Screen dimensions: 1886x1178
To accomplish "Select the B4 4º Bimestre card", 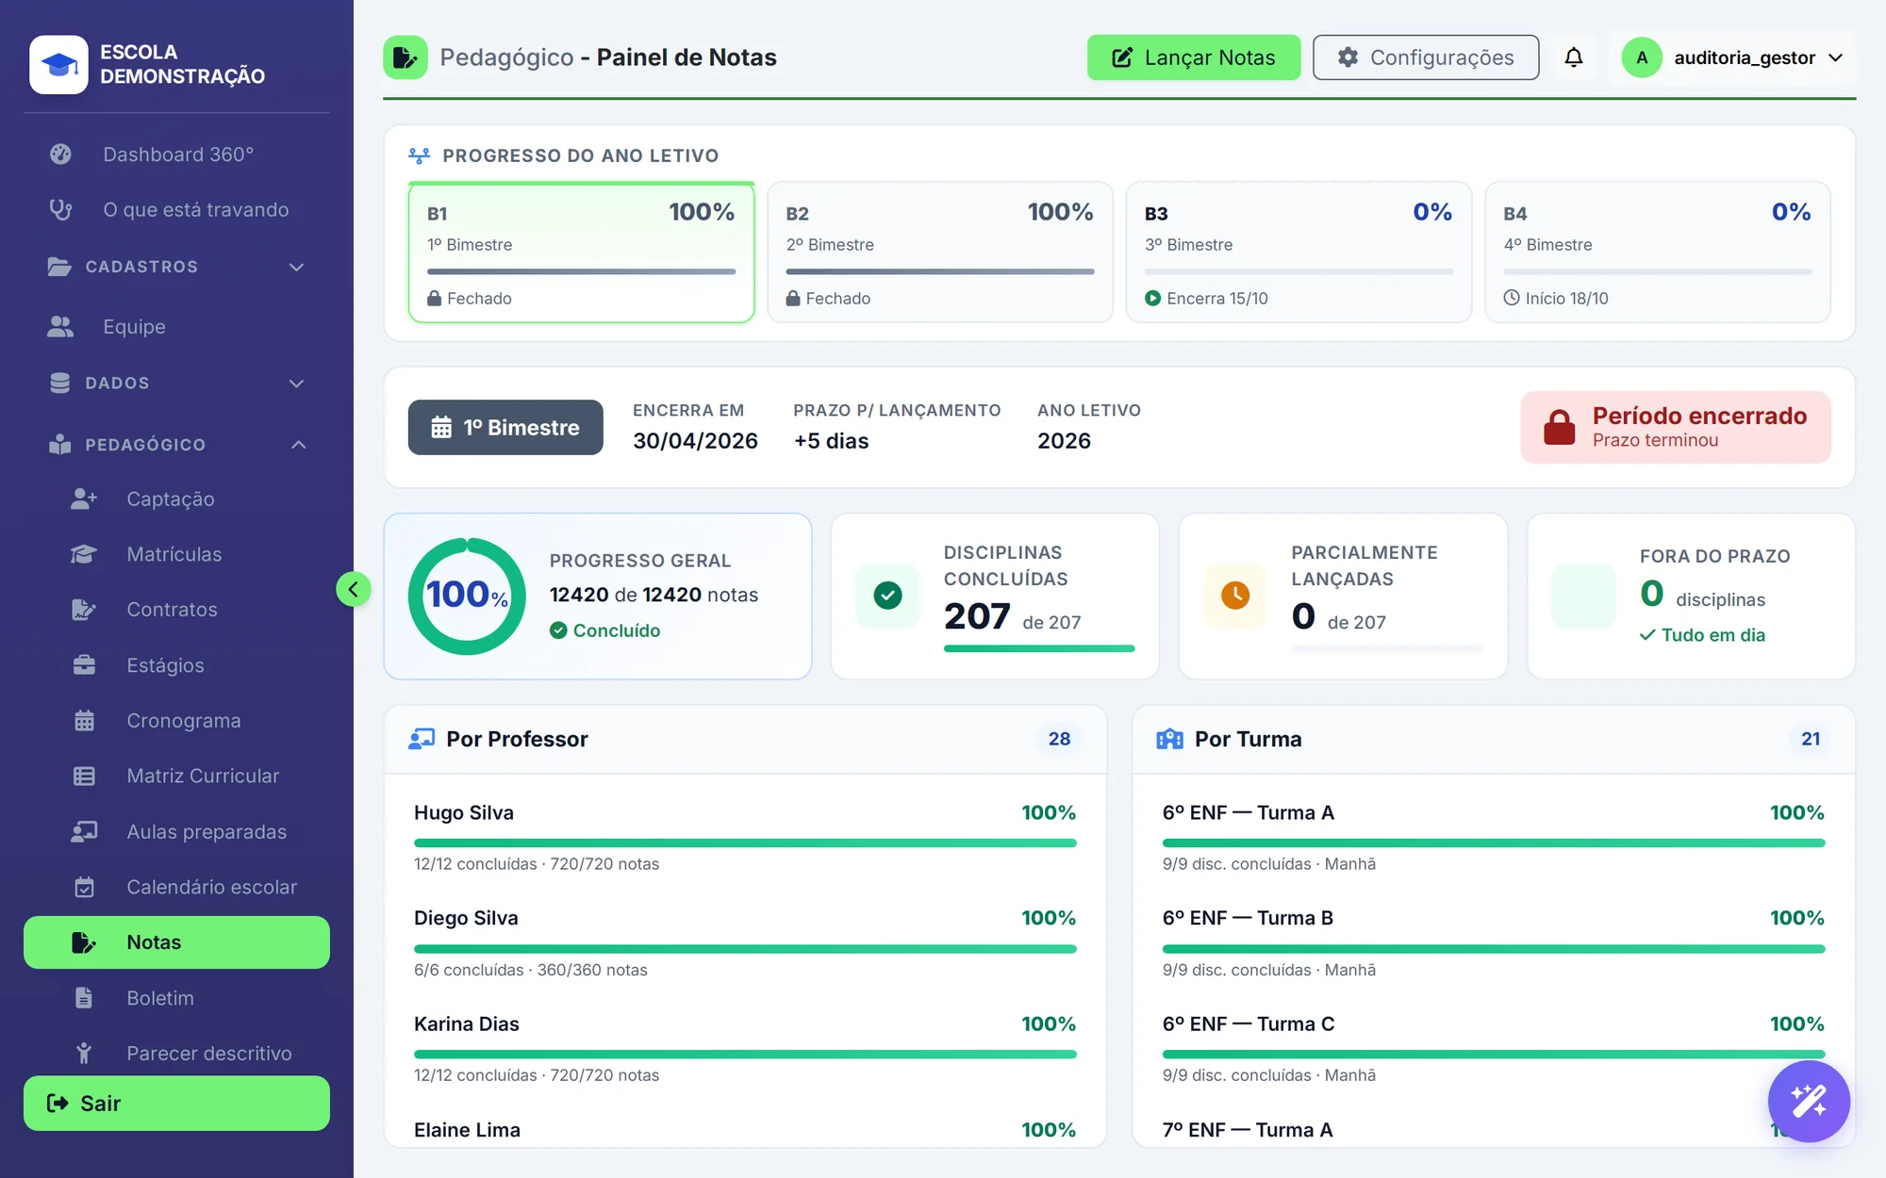I will (1658, 253).
